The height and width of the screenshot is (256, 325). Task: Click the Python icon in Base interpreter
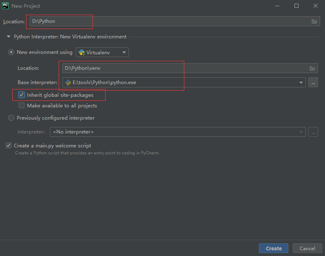(x=68, y=82)
